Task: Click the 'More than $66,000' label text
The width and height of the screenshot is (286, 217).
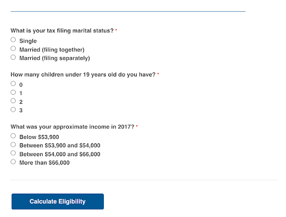Action: point(45,163)
